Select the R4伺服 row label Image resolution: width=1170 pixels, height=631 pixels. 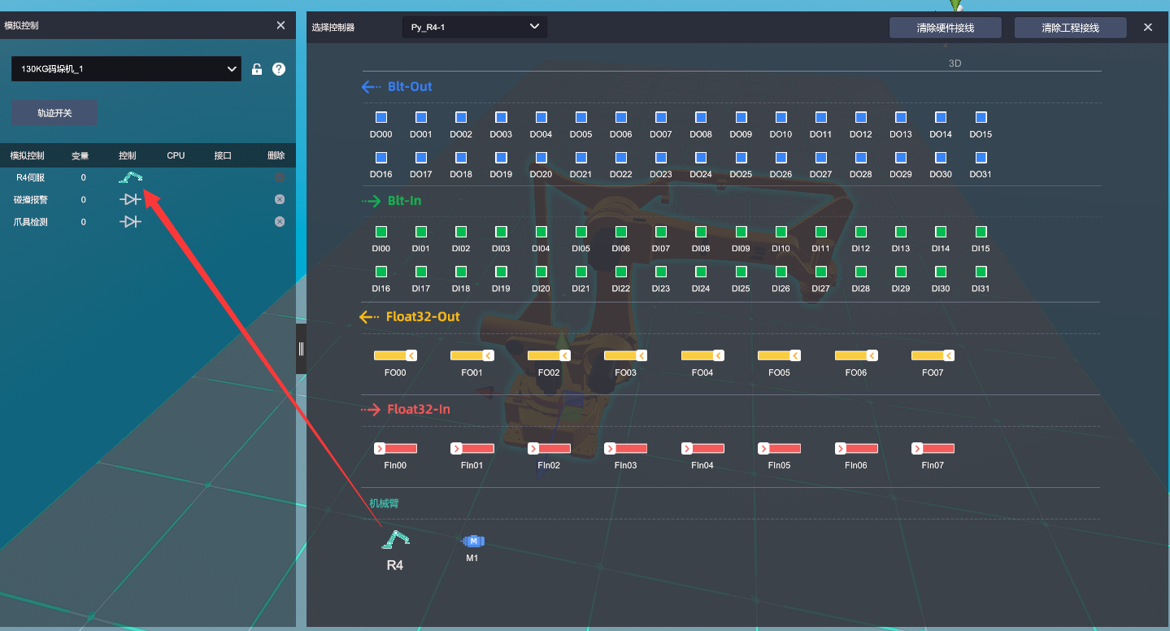point(31,177)
